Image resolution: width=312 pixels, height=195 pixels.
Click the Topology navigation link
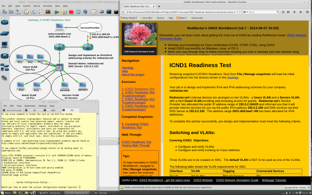(128, 68)
